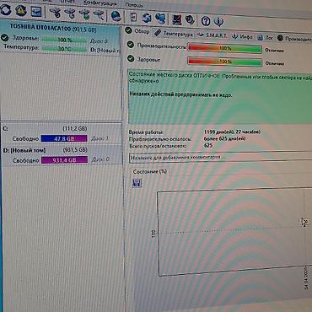The image size is (312, 312).
Task: Click the green check icon beside left Здоровье
Action: coord(5,37)
